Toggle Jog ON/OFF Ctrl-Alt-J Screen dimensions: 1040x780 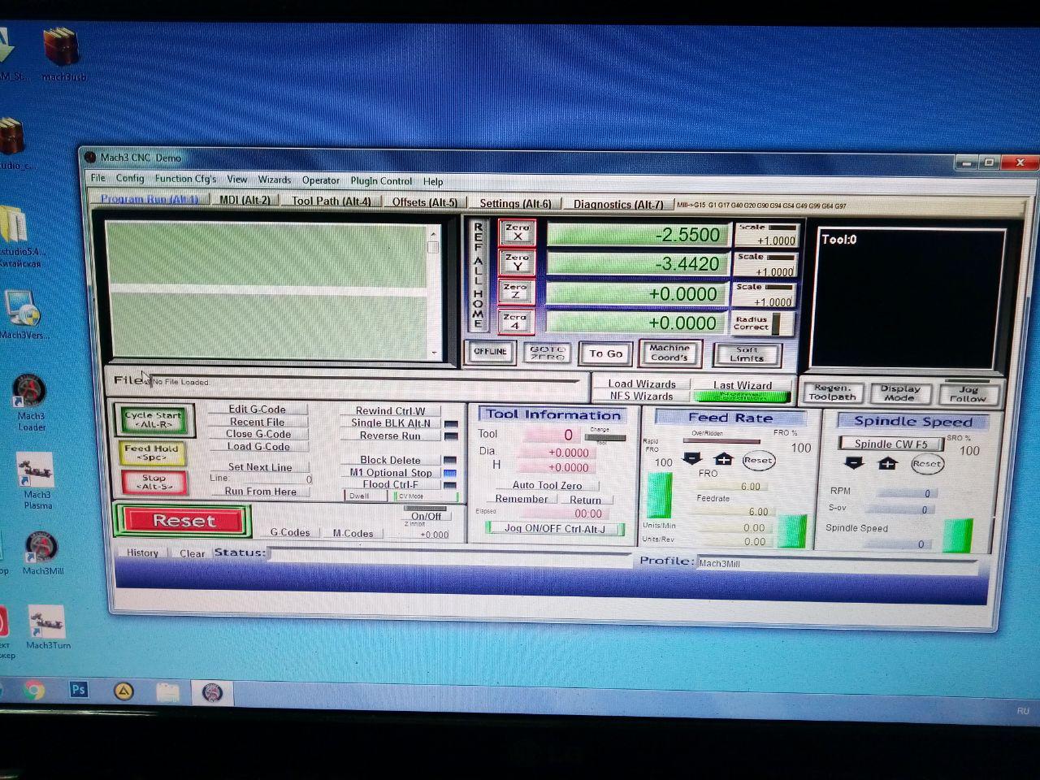[555, 529]
